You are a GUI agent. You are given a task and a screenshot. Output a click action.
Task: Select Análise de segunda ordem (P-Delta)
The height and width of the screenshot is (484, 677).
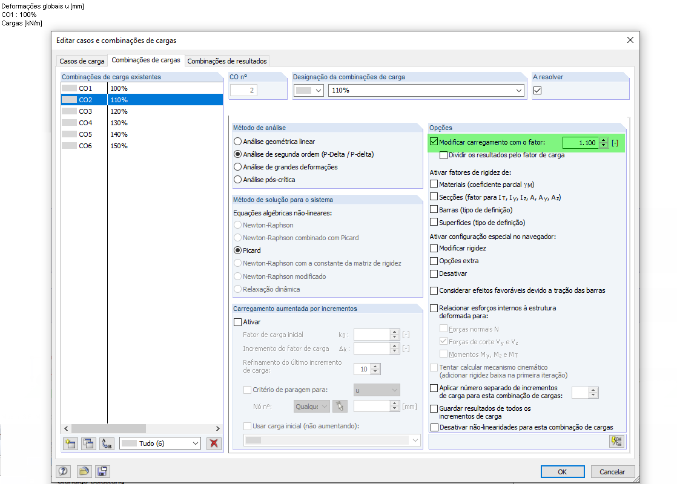tap(237, 154)
